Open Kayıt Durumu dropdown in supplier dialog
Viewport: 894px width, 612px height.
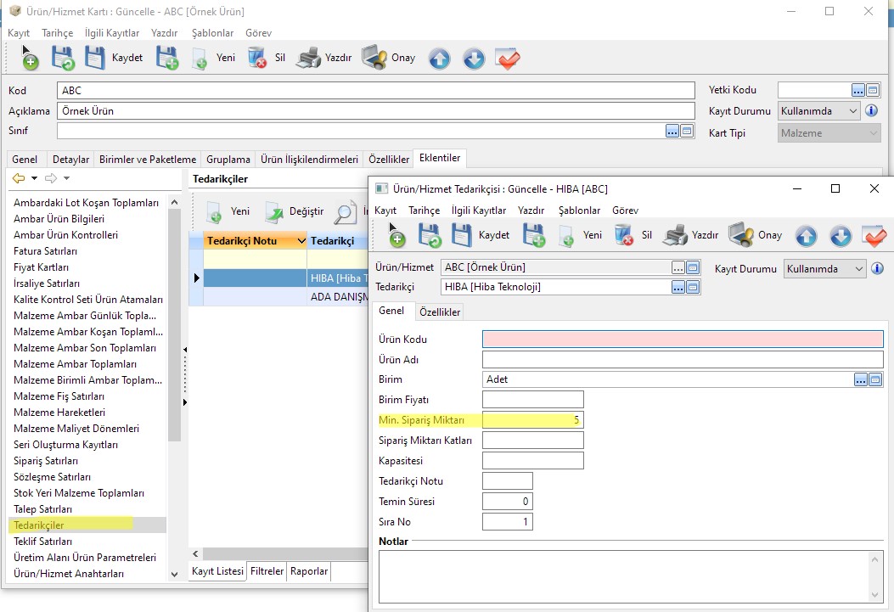click(858, 268)
